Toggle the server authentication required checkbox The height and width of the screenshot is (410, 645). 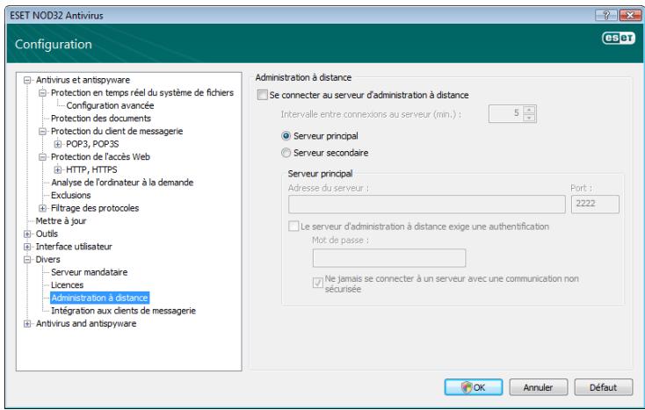coord(294,227)
